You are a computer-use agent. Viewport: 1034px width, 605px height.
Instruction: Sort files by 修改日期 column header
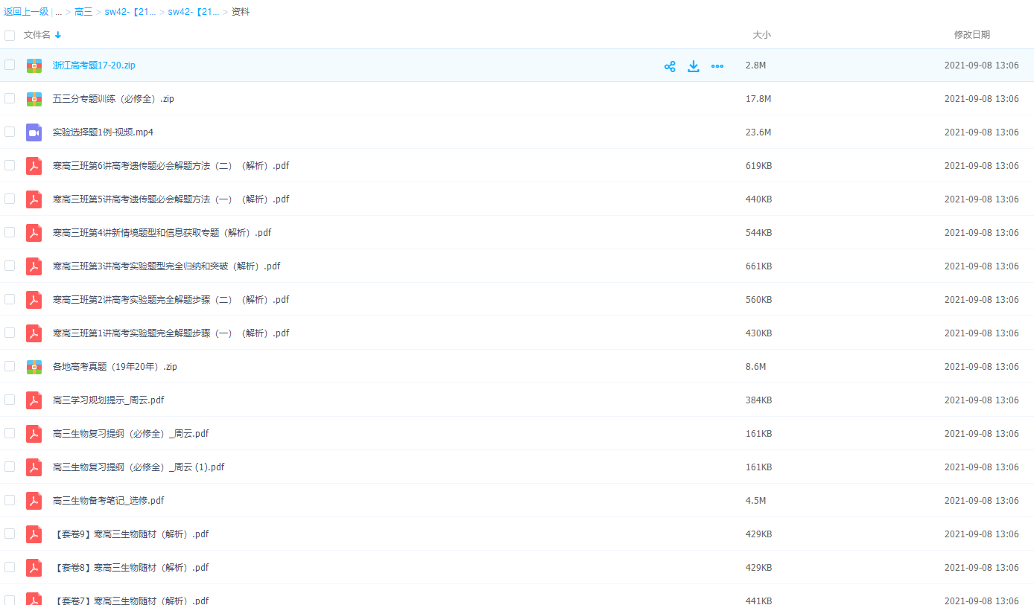pyautogui.click(x=971, y=35)
